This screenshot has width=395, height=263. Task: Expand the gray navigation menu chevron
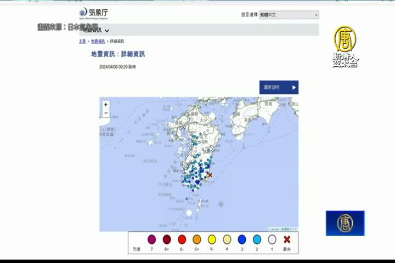click(107, 31)
